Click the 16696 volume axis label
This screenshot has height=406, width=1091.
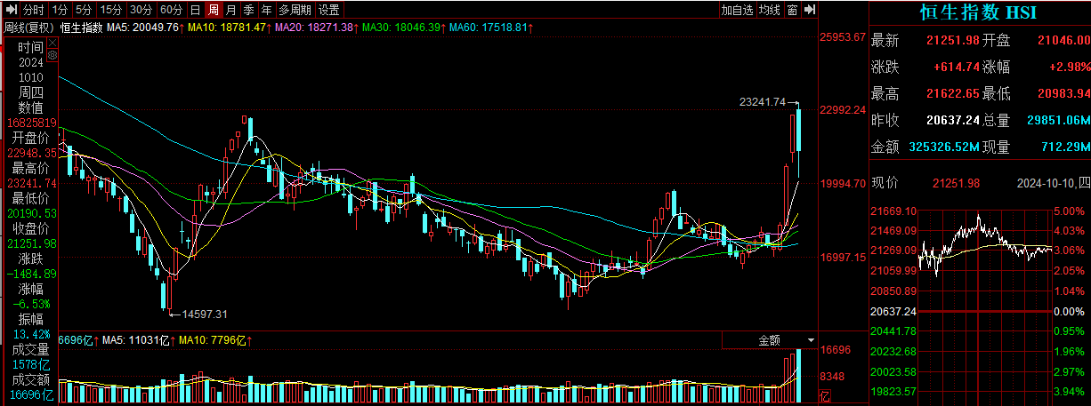click(x=836, y=351)
